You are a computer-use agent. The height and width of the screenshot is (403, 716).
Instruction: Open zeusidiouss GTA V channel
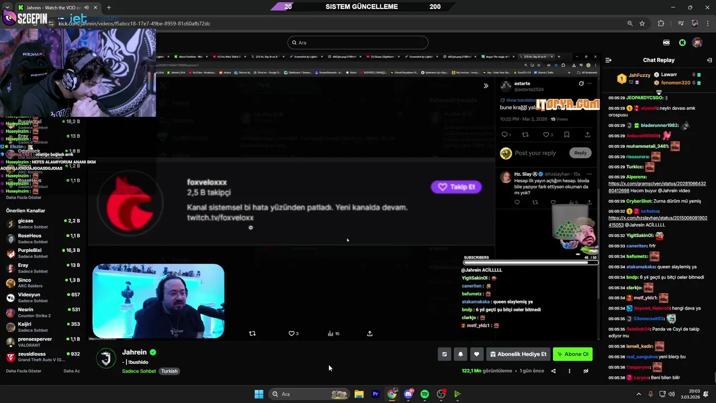coord(43,357)
